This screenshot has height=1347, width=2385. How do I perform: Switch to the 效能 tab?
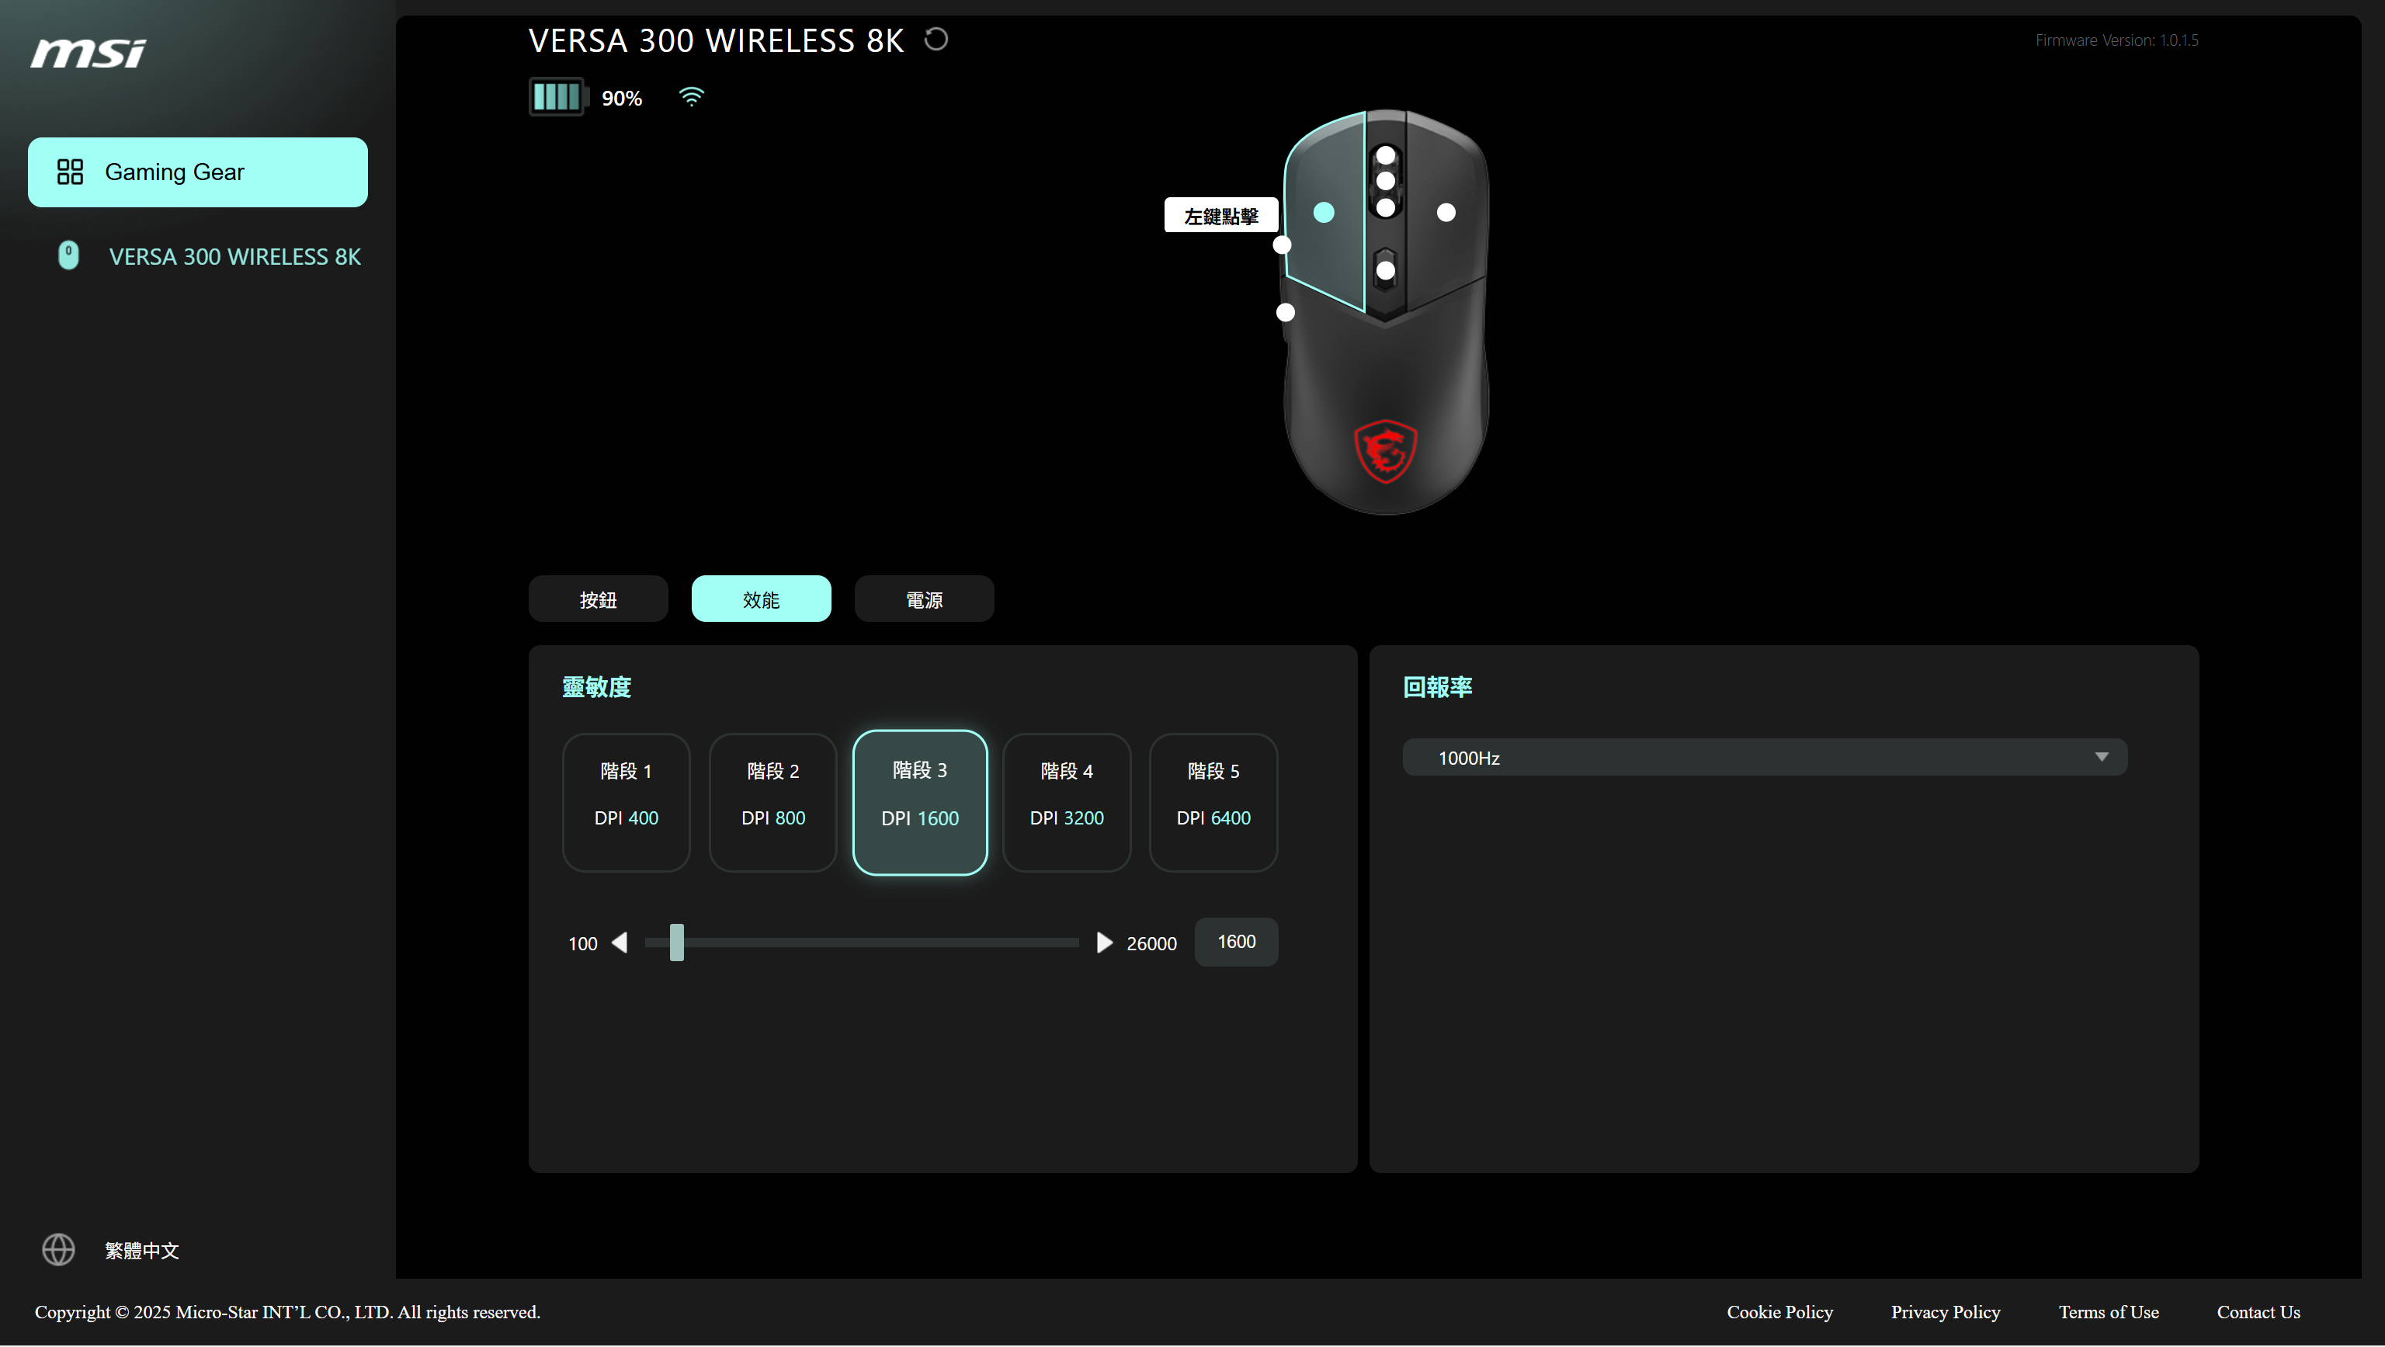pyautogui.click(x=761, y=599)
